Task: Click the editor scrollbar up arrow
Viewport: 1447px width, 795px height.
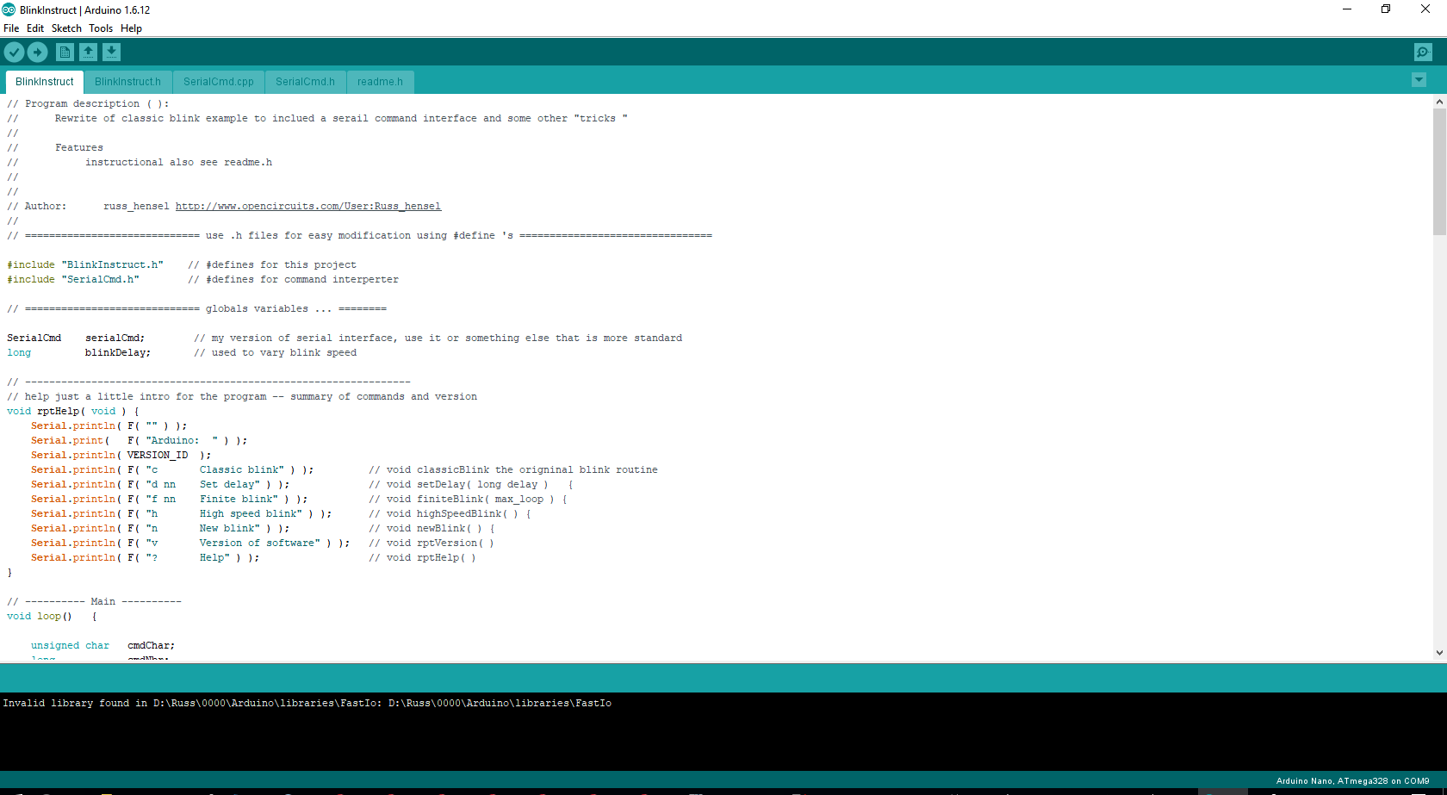Action: [x=1439, y=102]
